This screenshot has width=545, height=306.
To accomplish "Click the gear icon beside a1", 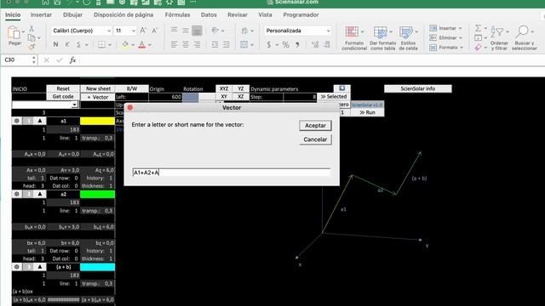I will (17, 121).
